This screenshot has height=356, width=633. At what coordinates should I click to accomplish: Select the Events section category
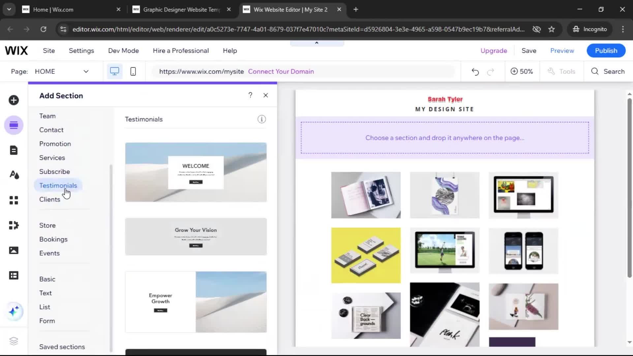point(49,253)
